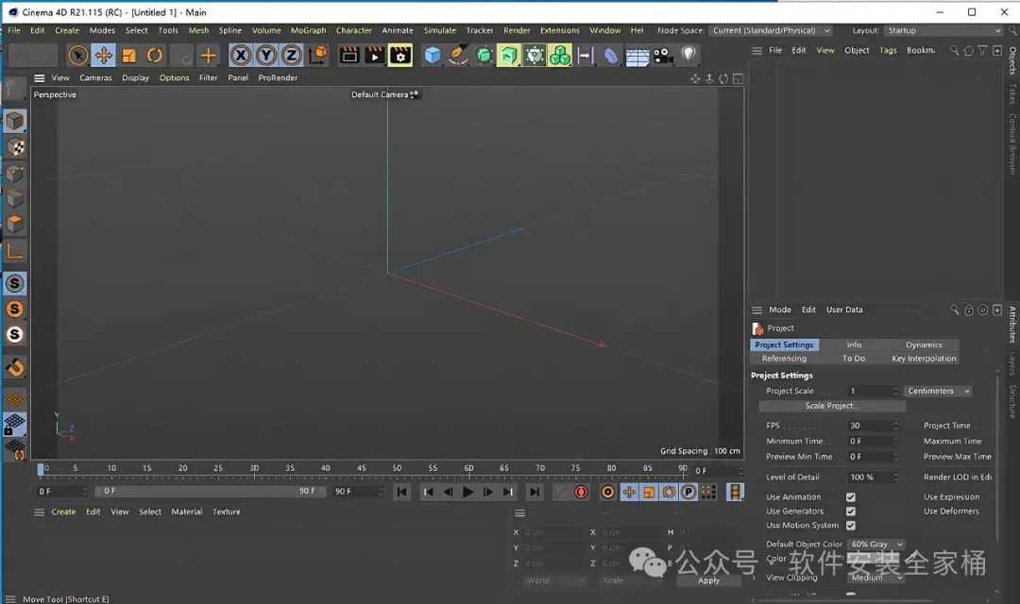The image size is (1020, 604).
Task: Click the Play Forwards button
Action: coord(467,493)
